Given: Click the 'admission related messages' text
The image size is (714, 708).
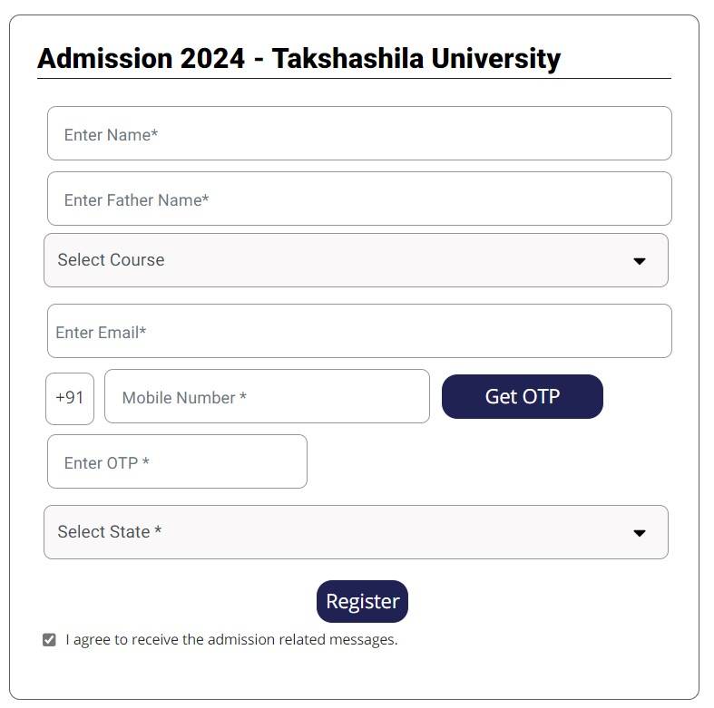Looking at the screenshot, I should point(302,640).
